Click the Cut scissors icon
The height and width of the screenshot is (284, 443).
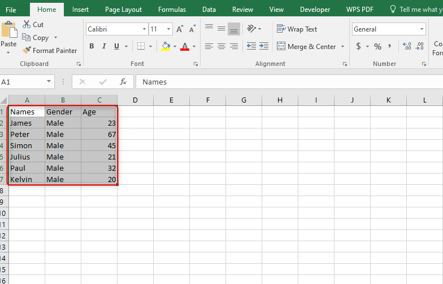[x=27, y=25]
